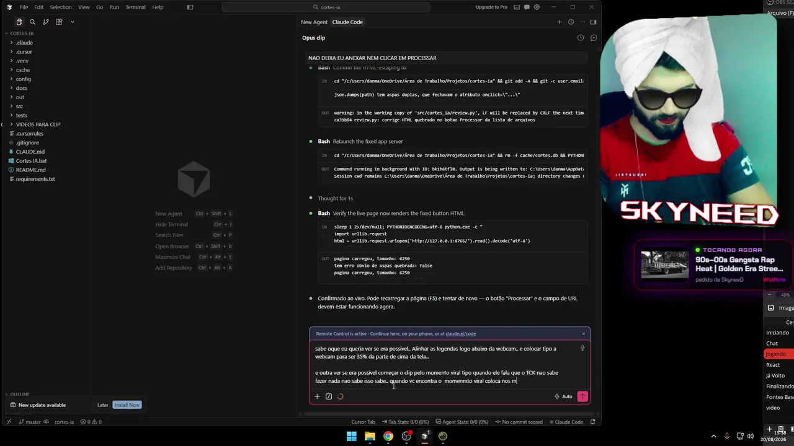
Task: Click Install Now for the update
Action: tap(127, 405)
